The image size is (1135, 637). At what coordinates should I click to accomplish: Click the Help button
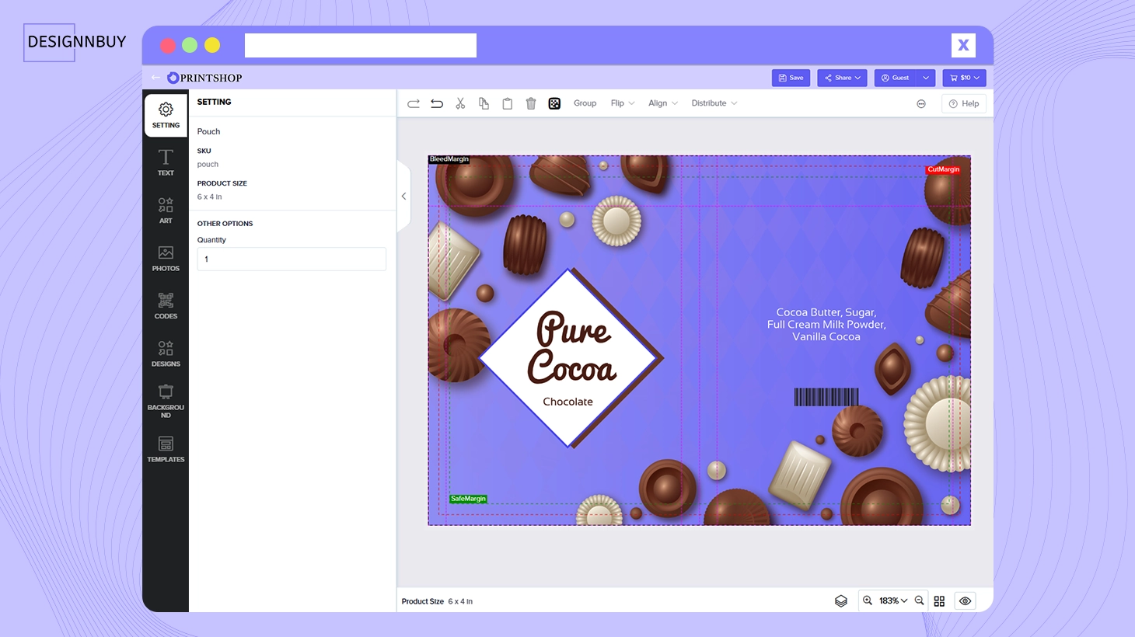(x=963, y=103)
